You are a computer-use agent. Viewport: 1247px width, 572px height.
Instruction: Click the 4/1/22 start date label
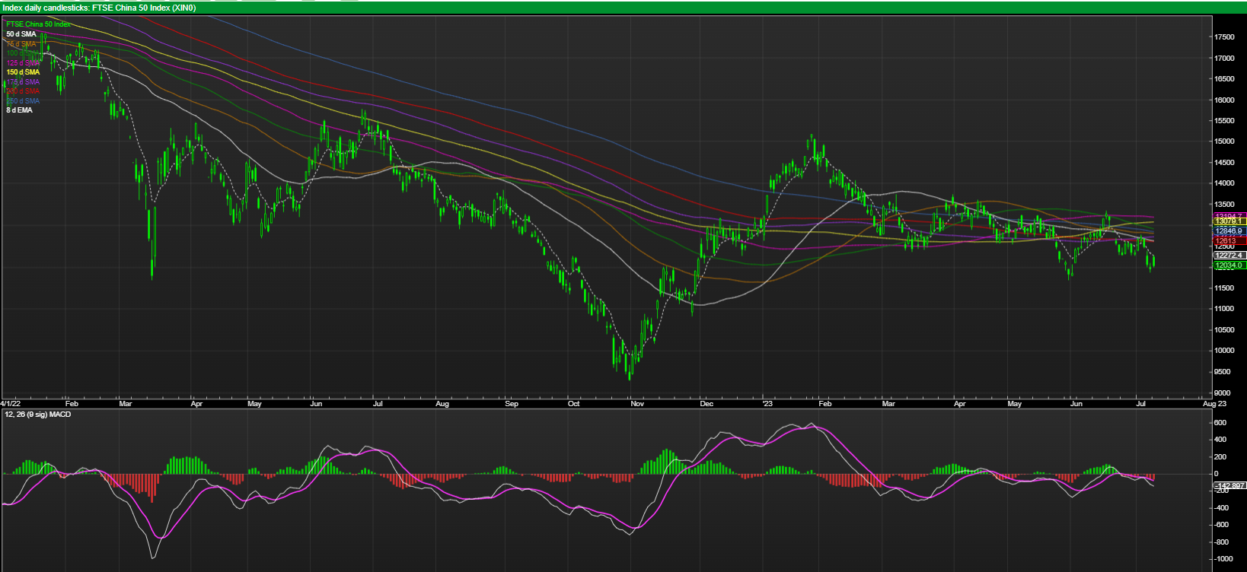[11, 404]
